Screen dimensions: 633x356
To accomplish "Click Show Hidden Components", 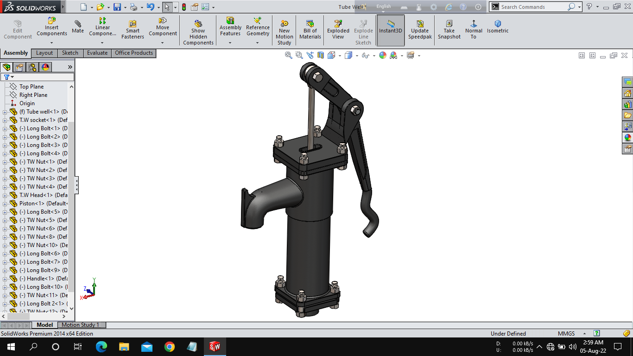I will [198, 32].
